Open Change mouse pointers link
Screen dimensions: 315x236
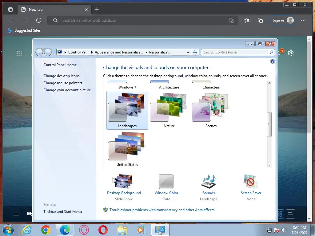(63, 83)
